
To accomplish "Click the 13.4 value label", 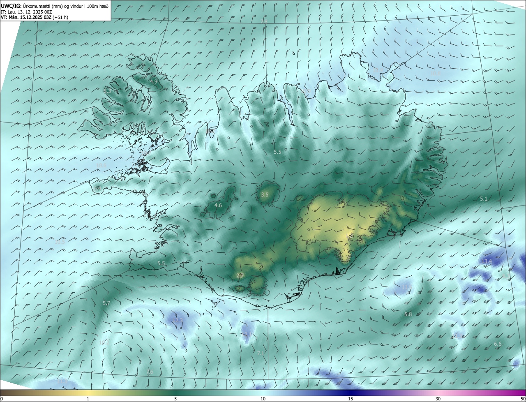I will click(x=487, y=261).
